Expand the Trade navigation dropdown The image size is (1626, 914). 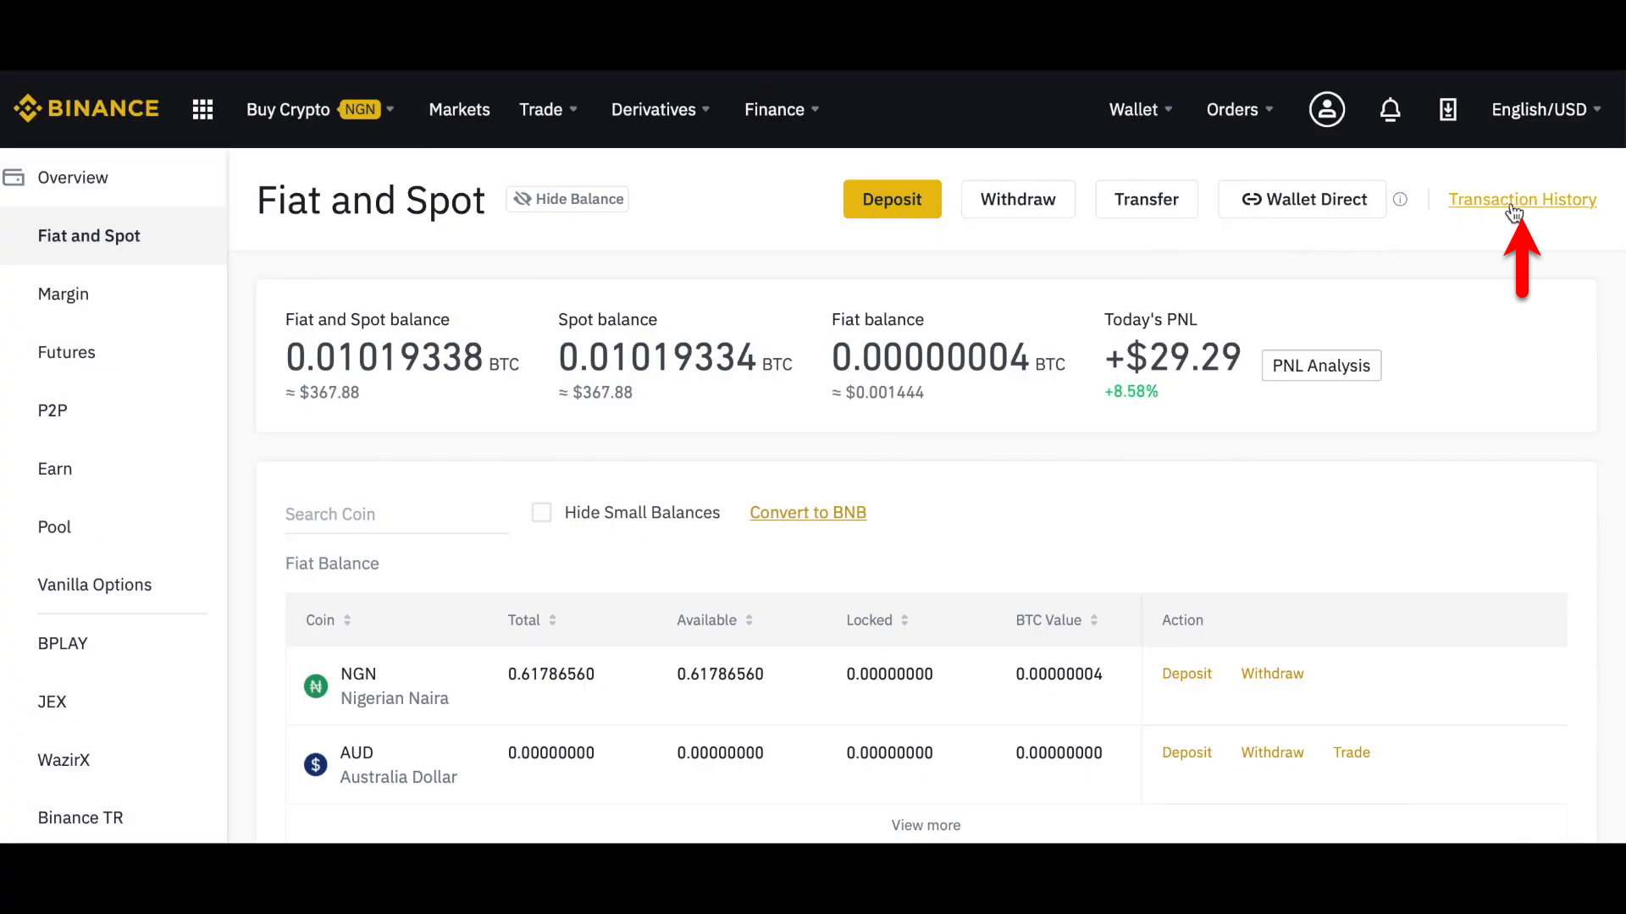click(x=546, y=109)
